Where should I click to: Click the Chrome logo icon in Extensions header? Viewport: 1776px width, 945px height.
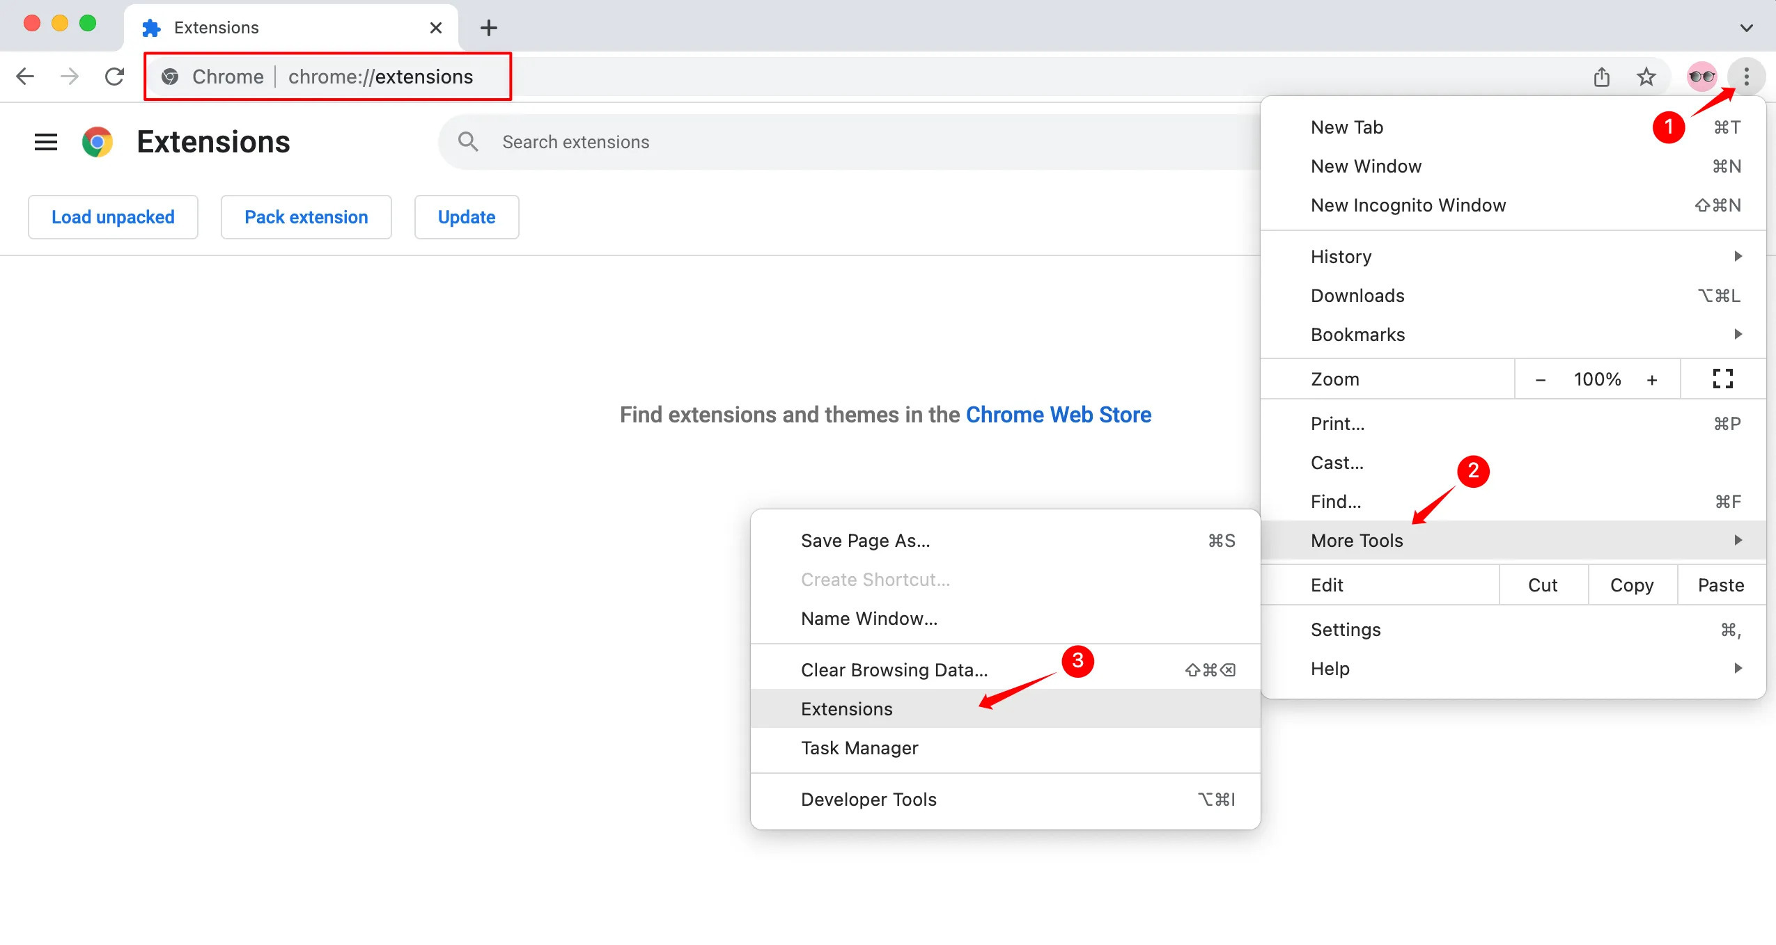(96, 141)
